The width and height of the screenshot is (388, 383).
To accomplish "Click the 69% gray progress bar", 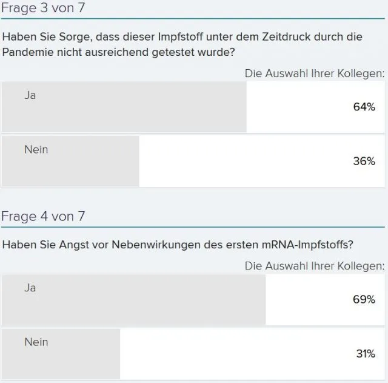I will [133, 299].
